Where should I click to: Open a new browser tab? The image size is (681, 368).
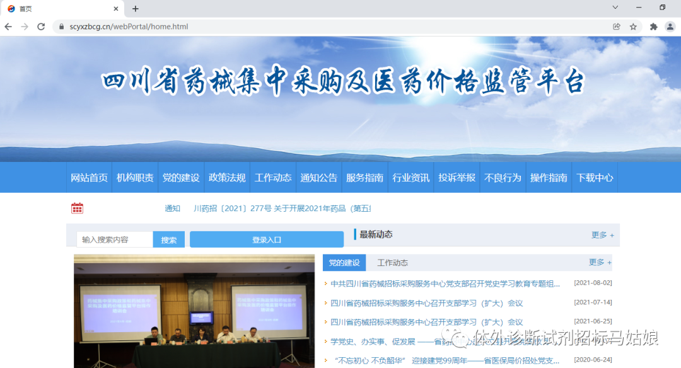point(135,9)
